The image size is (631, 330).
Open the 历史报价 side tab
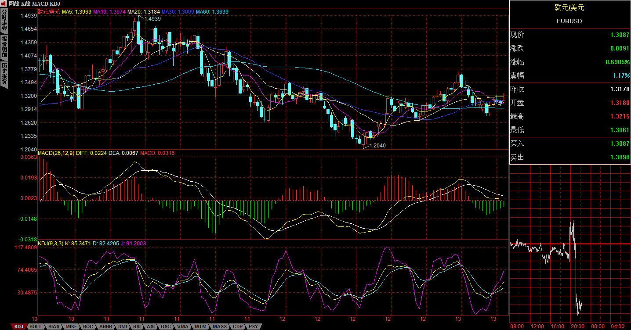coord(4,73)
